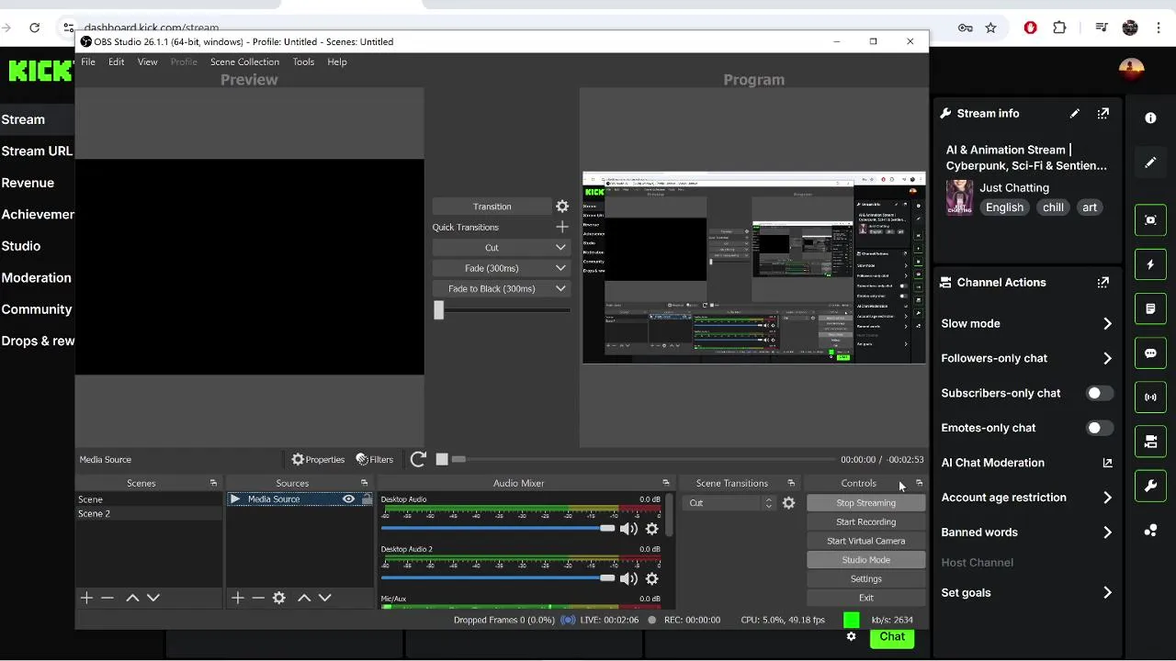Click the Kick sidebar lightning bolt icon
Viewport: 1176px width, 661px height.
pyautogui.click(x=1150, y=264)
